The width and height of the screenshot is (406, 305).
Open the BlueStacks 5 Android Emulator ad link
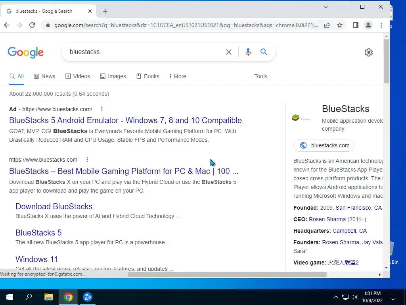click(125, 120)
